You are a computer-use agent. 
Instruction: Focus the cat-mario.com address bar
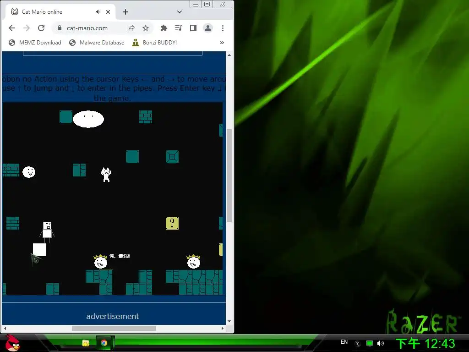click(87, 28)
